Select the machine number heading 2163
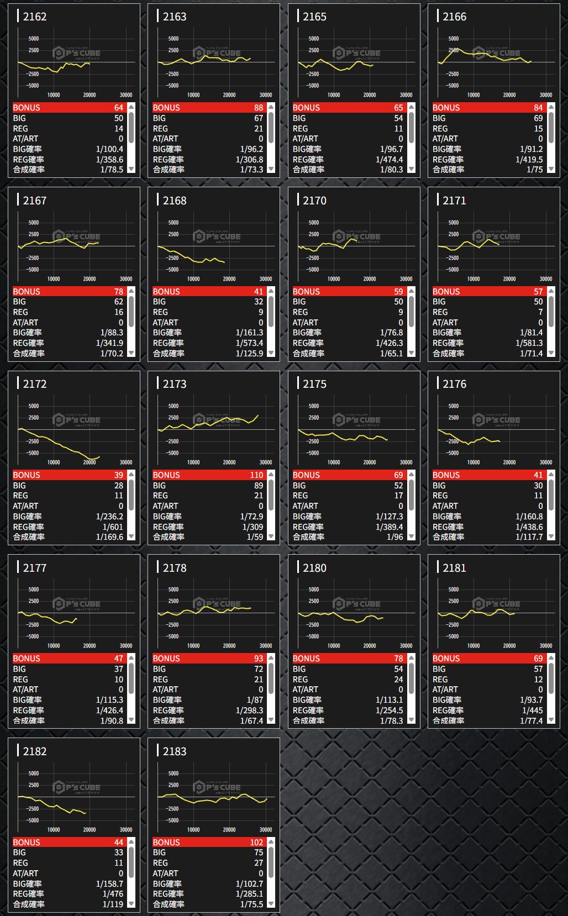 [175, 17]
